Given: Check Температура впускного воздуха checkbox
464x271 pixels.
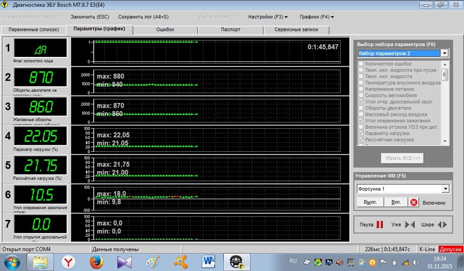Looking at the screenshot, I should pyautogui.click(x=361, y=82).
